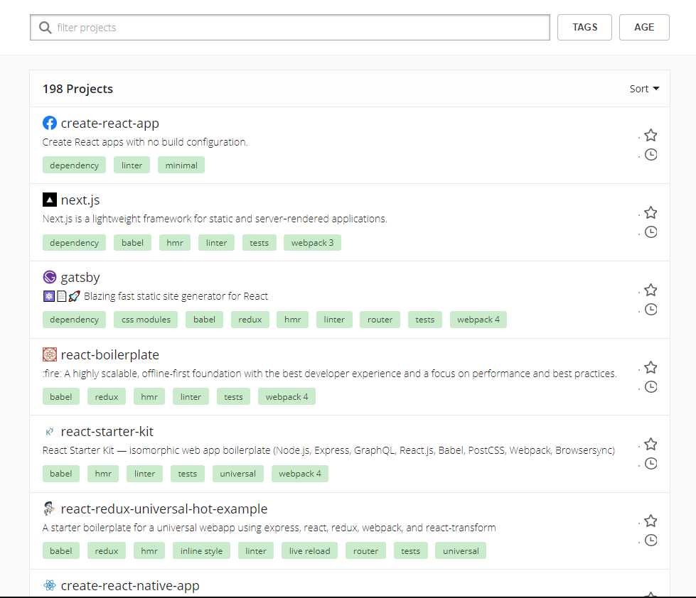Viewport: 696px width, 598px height.
Task: Open the create-react-native-app project link
Action: tap(130, 586)
